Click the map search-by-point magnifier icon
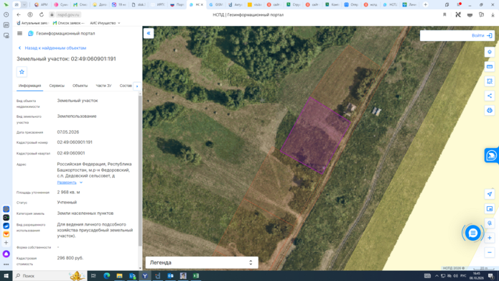Image resolution: width=499 pixels, height=281 pixels. tap(490, 223)
